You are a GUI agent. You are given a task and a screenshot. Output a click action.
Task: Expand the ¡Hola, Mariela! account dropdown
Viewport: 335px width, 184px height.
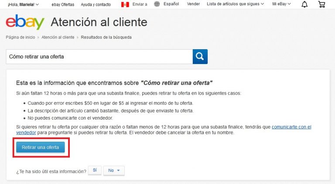23,4
